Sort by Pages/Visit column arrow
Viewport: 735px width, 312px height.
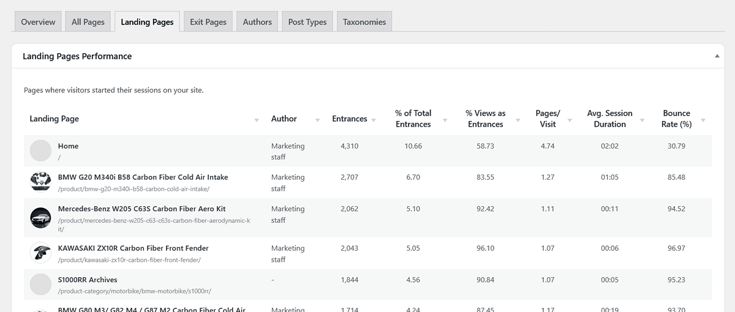570,120
